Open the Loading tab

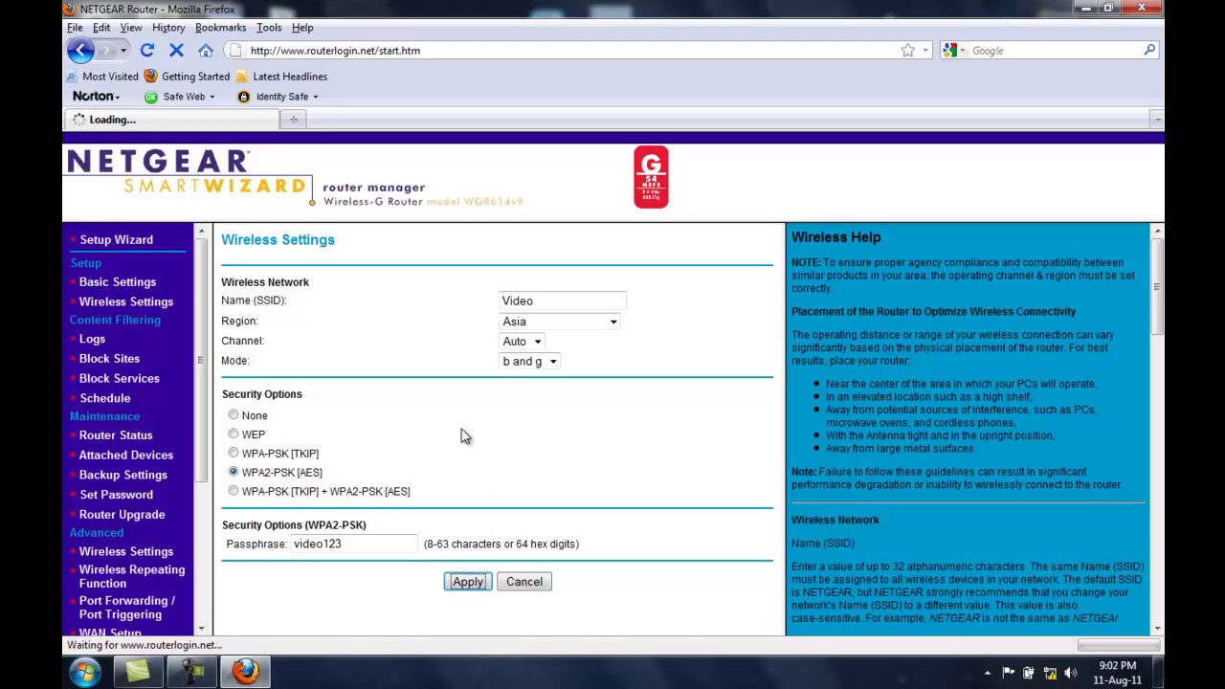pyautogui.click(x=172, y=120)
